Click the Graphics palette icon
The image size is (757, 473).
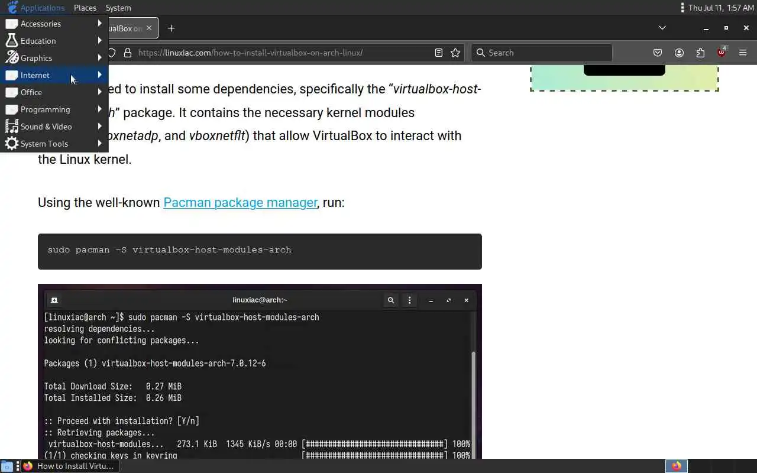[11, 58]
